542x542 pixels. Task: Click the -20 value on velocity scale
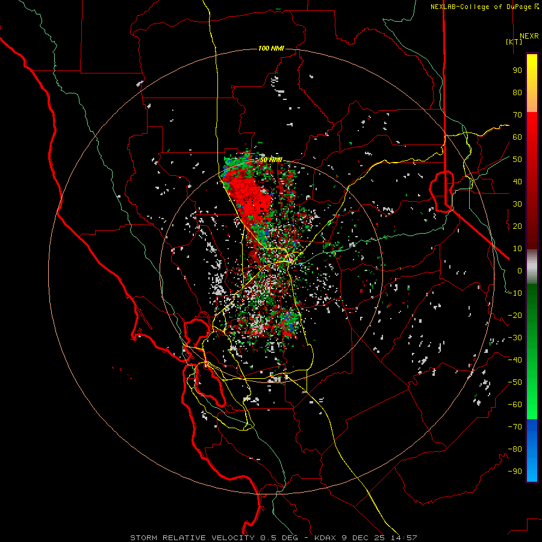point(515,316)
